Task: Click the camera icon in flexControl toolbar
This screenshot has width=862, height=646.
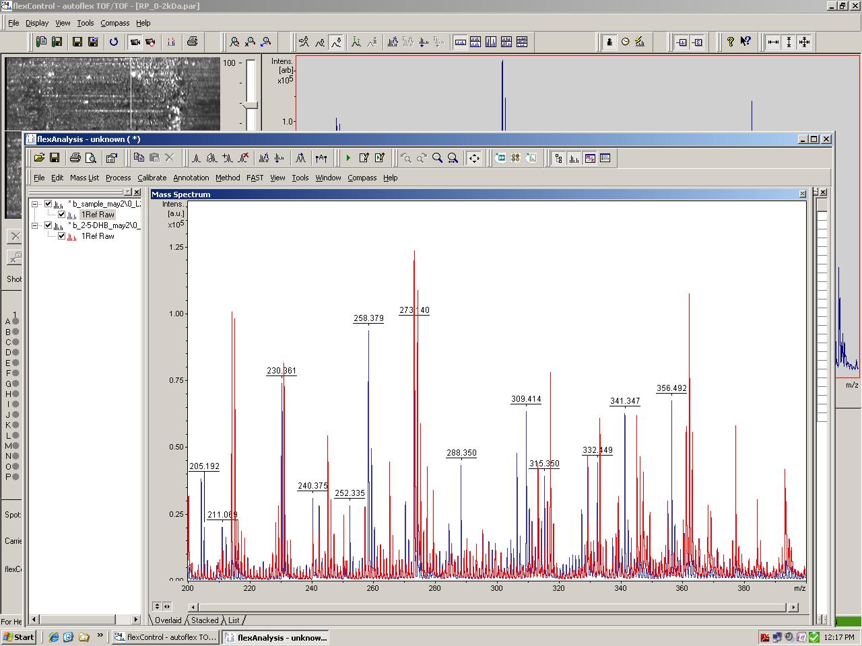Action: 135,42
